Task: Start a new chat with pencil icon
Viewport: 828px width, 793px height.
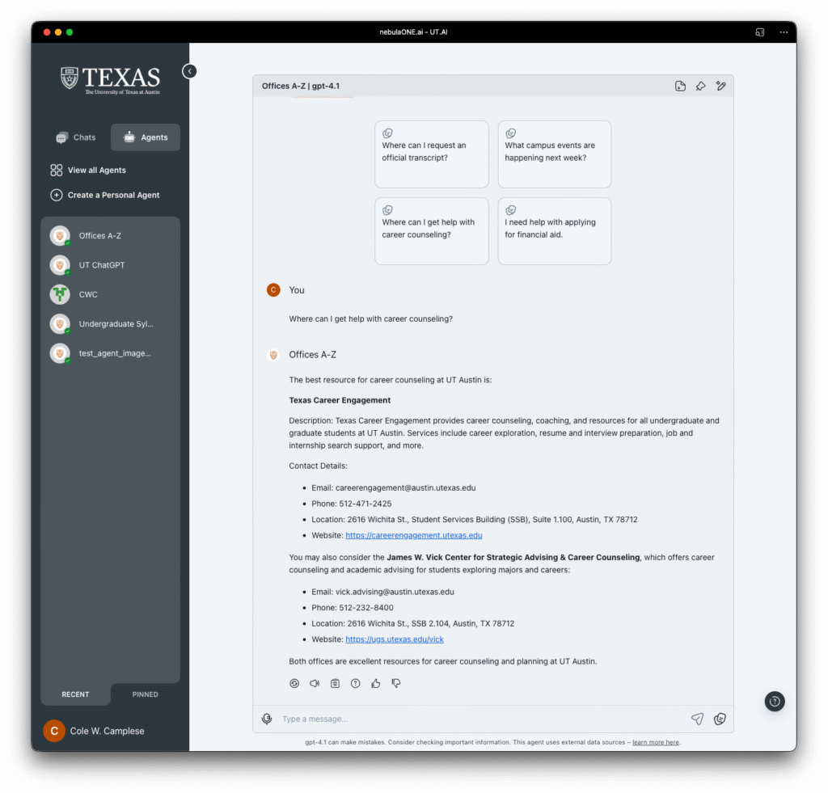Action: [721, 86]
